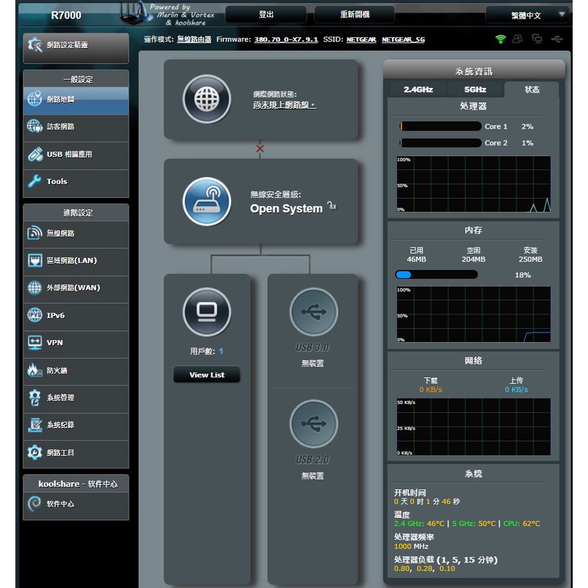Screen dimensions: 588x588
Task: Click the internet globe status icon
Action: (x=207, y=99)
